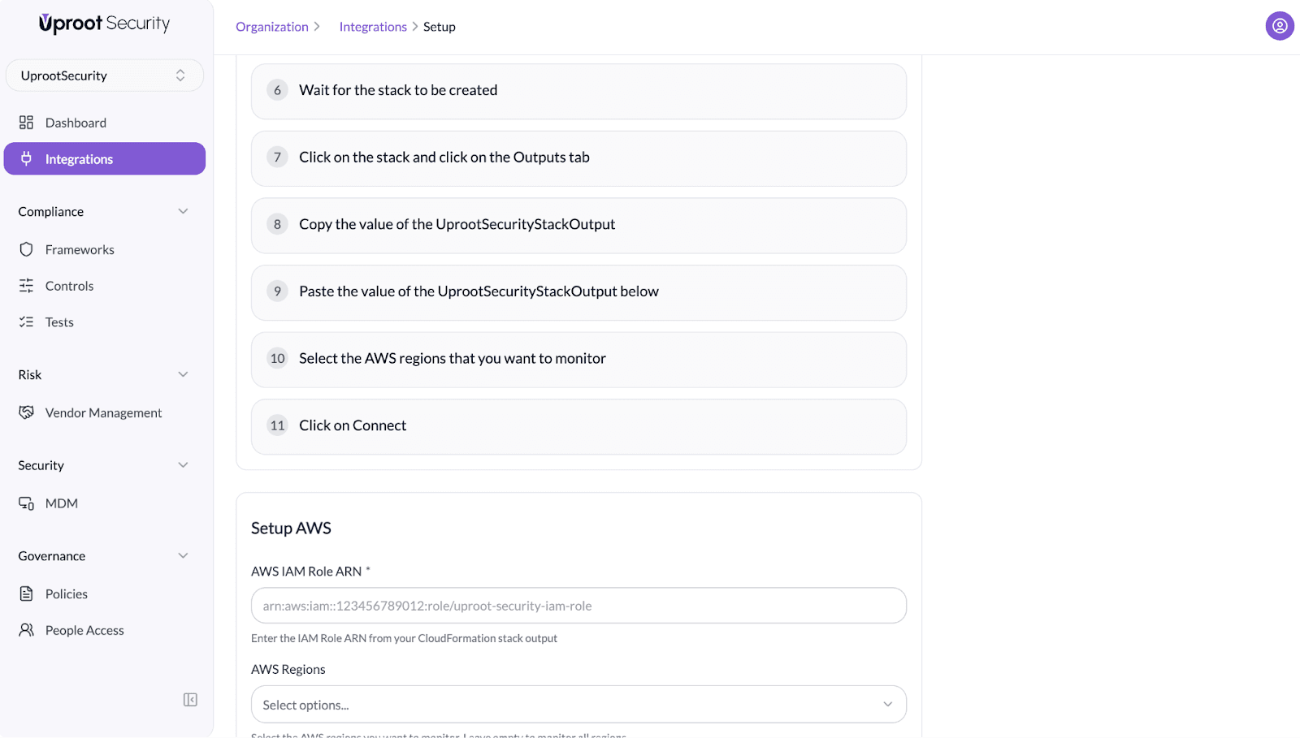
Task: Open Integrations in the sidebar
Action: pos(104,159)
